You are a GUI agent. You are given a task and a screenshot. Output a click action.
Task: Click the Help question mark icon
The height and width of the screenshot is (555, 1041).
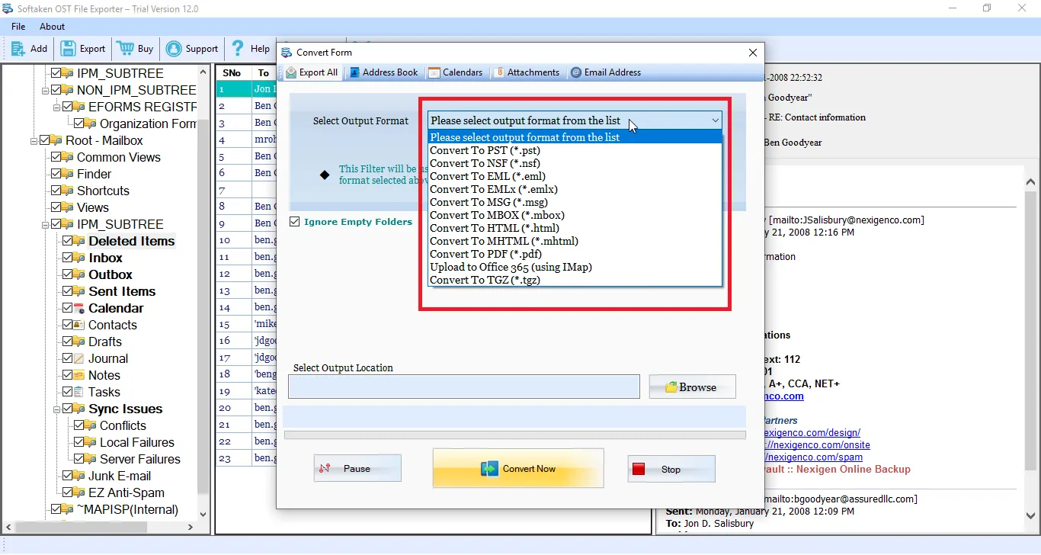point(238,48)
